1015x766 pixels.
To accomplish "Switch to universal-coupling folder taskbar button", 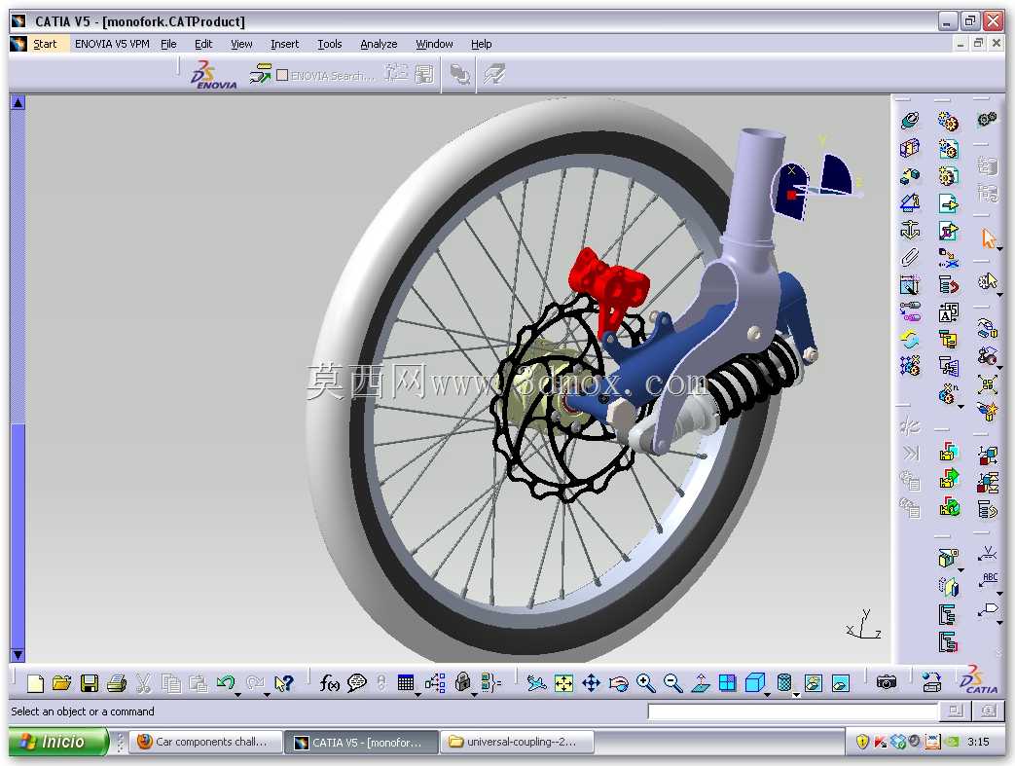I will (518, 742).
